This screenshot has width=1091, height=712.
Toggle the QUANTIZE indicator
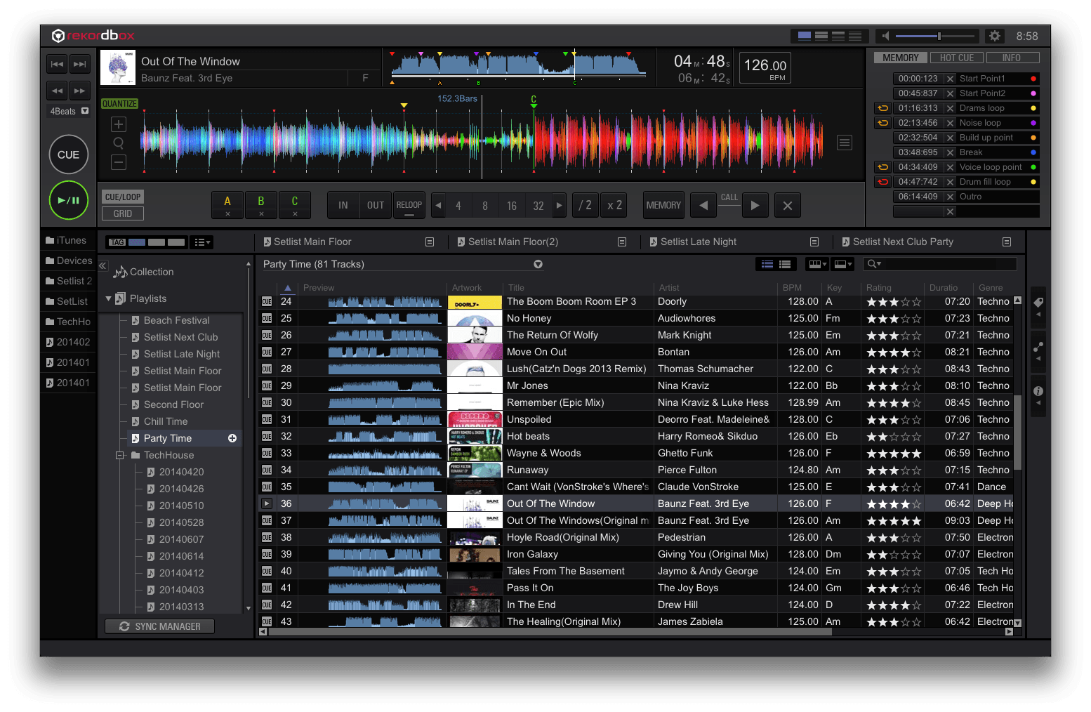tap(120, 104)
